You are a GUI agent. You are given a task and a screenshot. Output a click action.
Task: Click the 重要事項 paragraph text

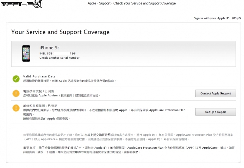coord(129,150)
